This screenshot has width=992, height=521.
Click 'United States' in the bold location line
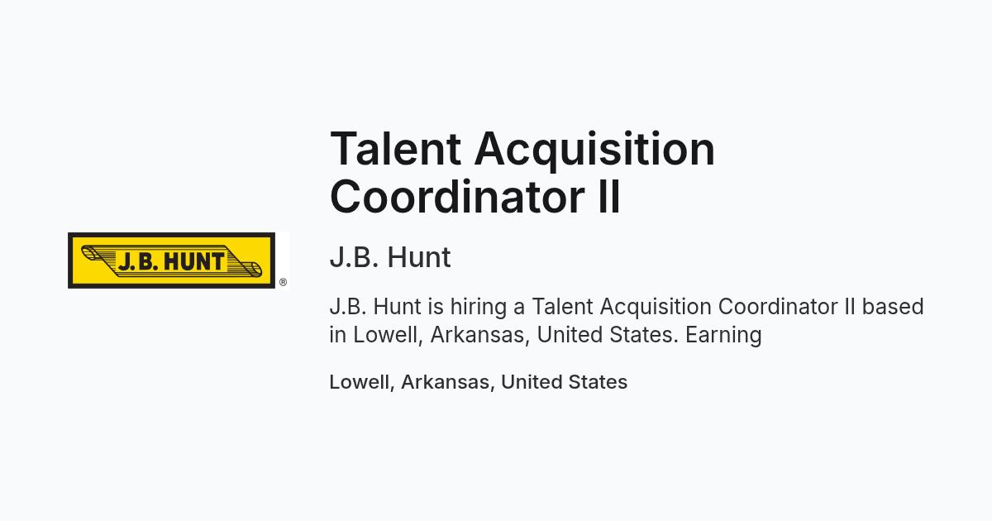(564, 382)
